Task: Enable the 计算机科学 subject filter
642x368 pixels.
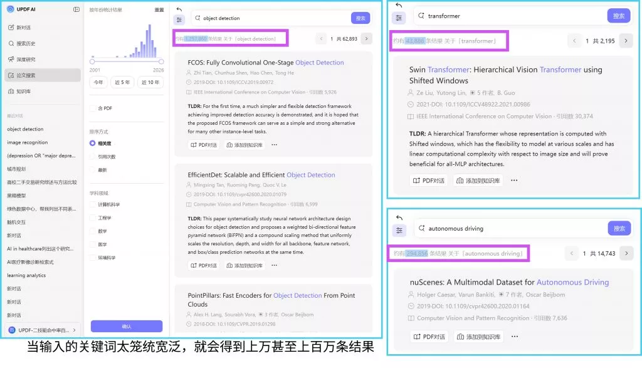Action: click(x=93, y=204)
